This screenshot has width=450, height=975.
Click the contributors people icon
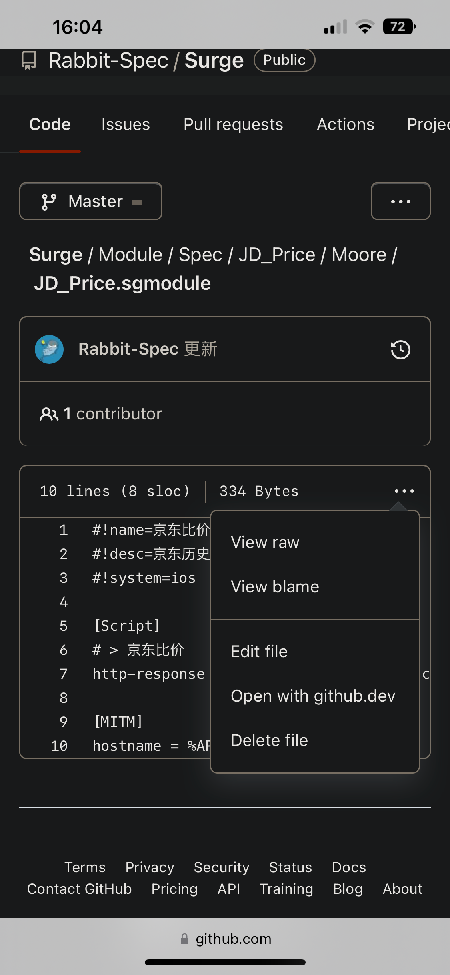coord(49,414)
